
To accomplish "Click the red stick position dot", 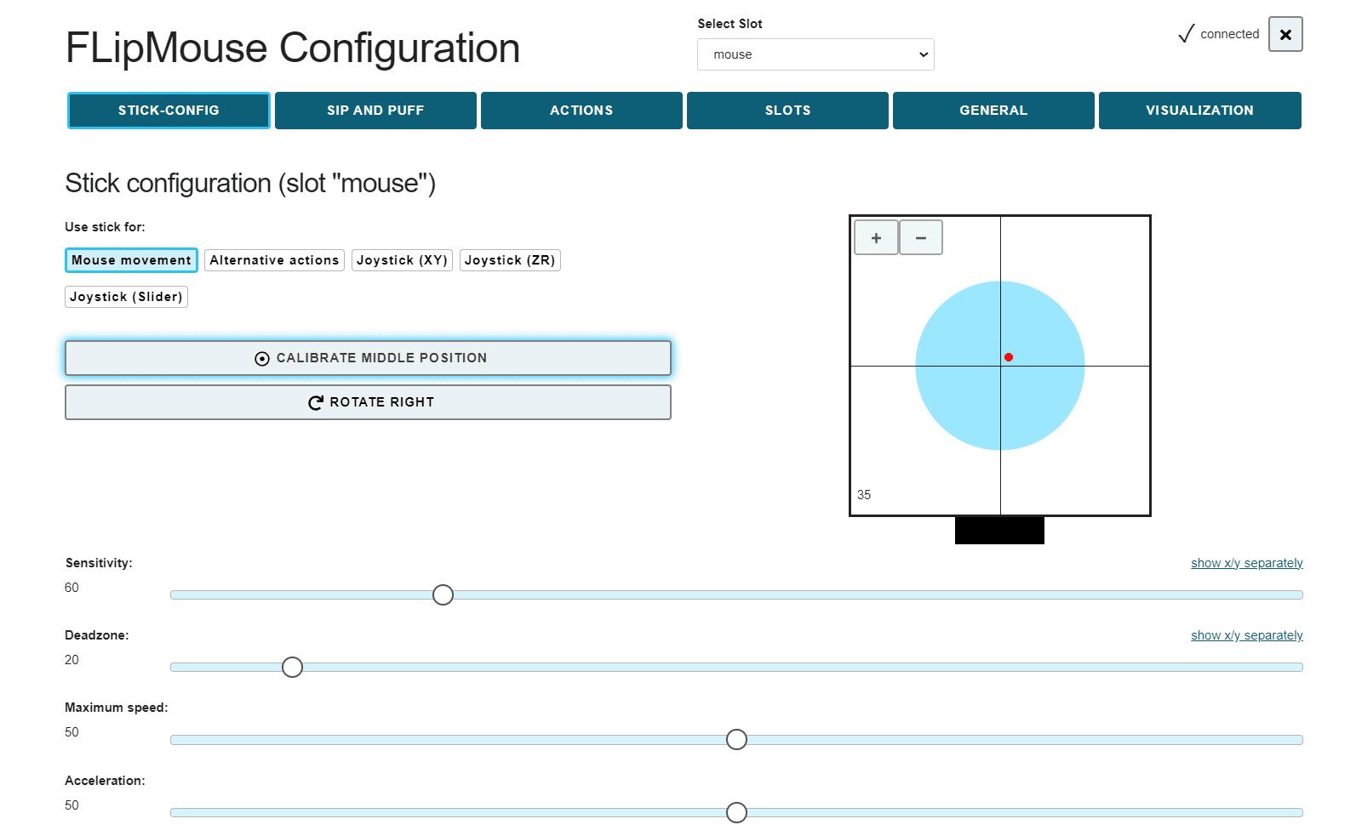I will [x=1009, y=357].
